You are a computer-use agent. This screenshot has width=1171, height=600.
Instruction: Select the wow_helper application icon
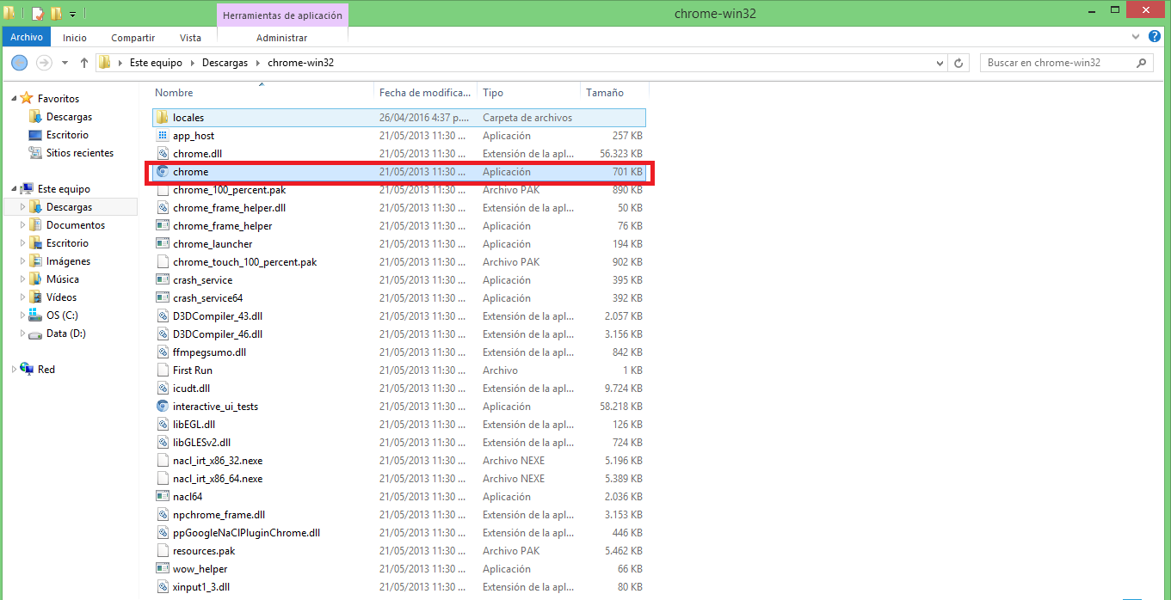[x=163, y=569]
